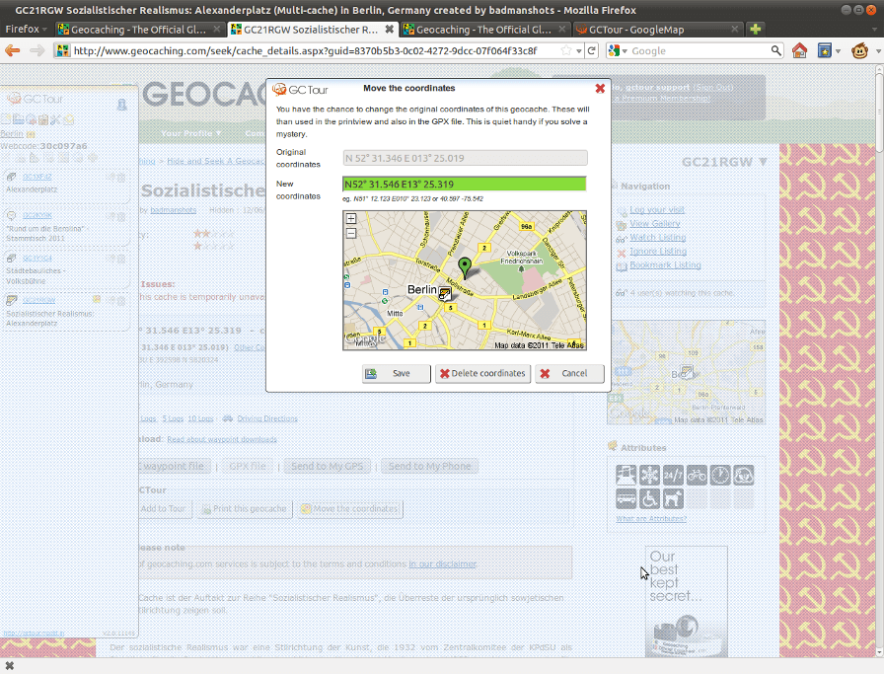Click the bicycle attribute icon

(697, 475)
